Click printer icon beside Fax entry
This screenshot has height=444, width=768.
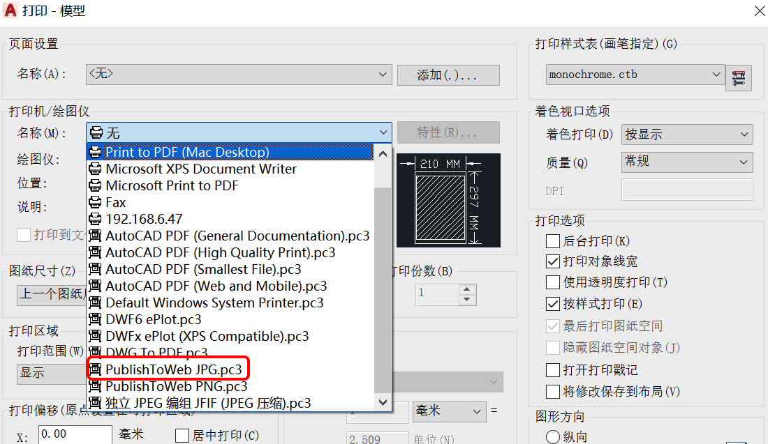pyautogui.click(x=95, y=202)
